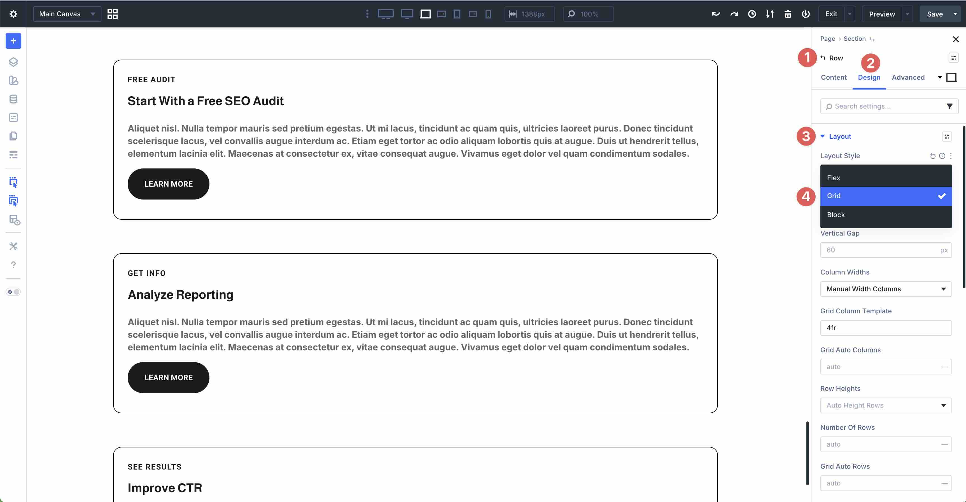This screenshot has height=502, width=966.
Task: Open the structure/layers panel icon
Action: pos(13,62)
